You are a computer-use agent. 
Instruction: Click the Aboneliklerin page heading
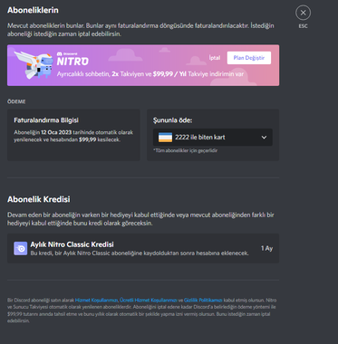[33, 10]
